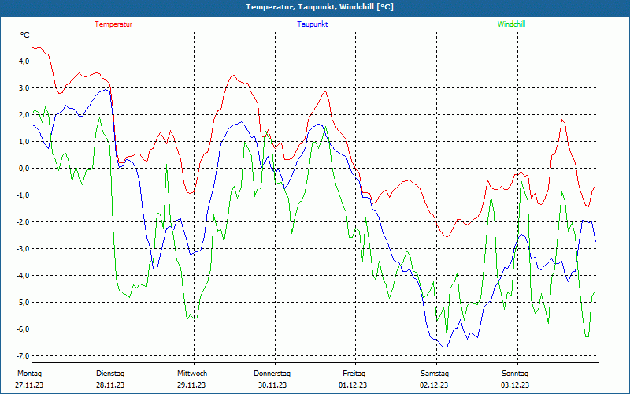Click the red Temperatur legend label
Image resolution: width=630 pixels, height=394 pixels.
pyautogui.click(x=113, y=24)
